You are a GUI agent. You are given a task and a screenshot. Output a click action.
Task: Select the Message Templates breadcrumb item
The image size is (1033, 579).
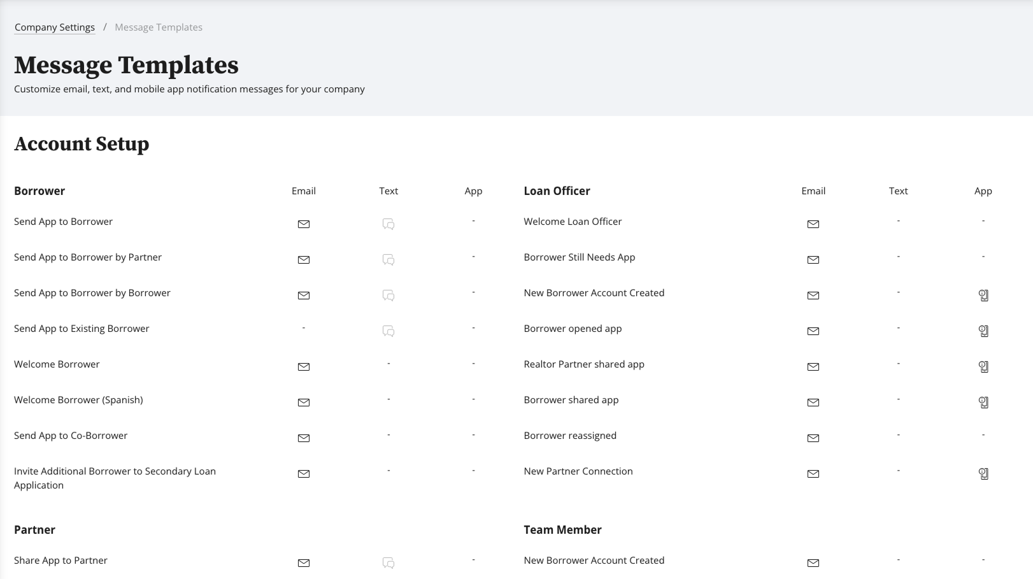(x=158, y=27)
